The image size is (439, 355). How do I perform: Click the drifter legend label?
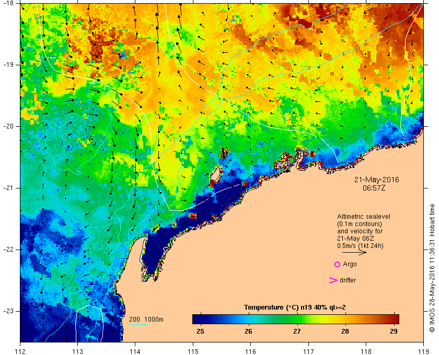click(348, 280)
